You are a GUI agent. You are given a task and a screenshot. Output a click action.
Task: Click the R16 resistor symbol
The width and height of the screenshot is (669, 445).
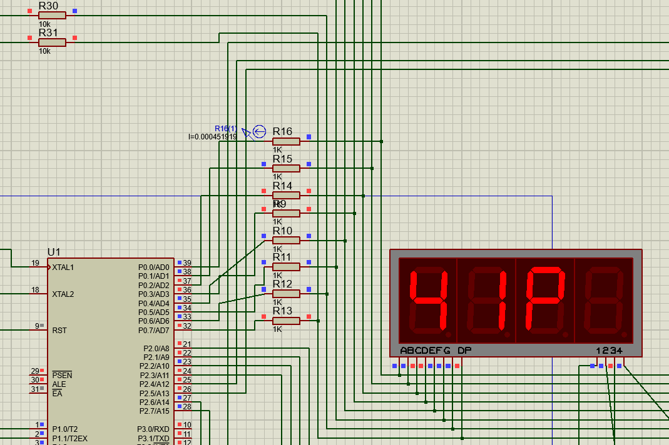coord(286,141)
